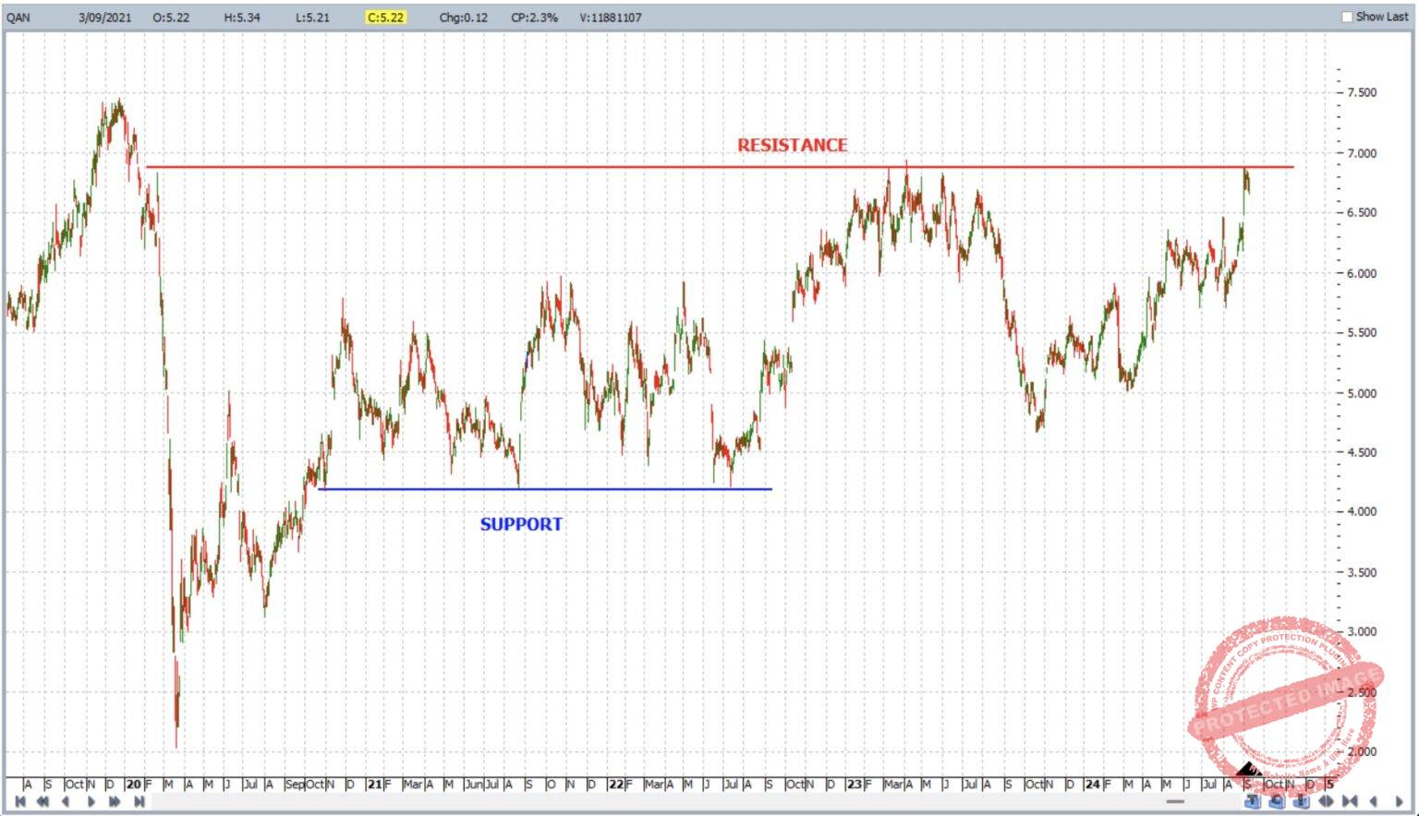Screen dimensions: 1419x816
Task: Click the 5.500 price axis label
Action: [x=1362, y=332]
